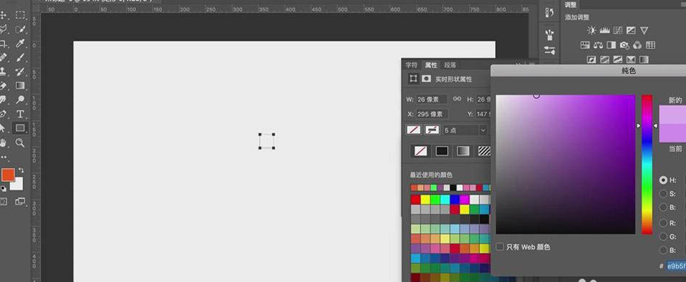Add Posterize adjustment
686x282 pixels.
pos(605,59)
